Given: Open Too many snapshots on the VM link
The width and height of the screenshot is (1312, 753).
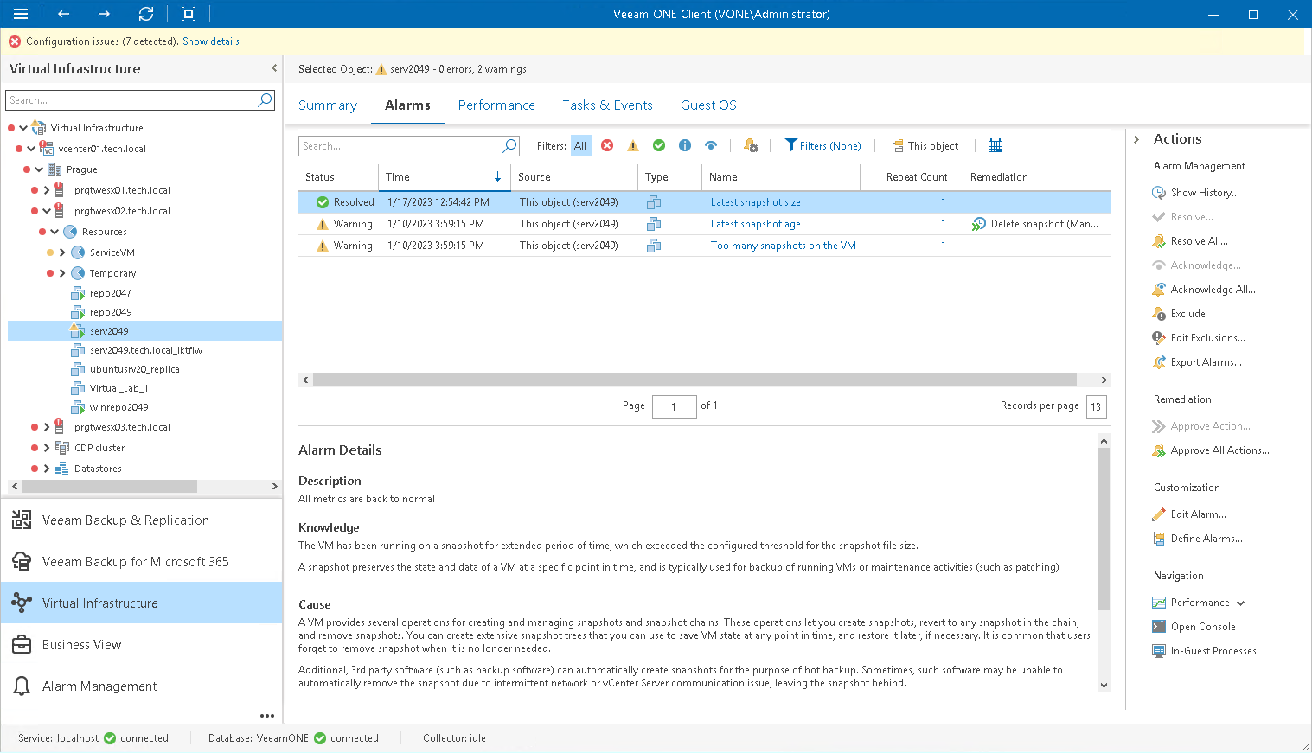Looking at the screenshot, I should click(x=783, y=246).
